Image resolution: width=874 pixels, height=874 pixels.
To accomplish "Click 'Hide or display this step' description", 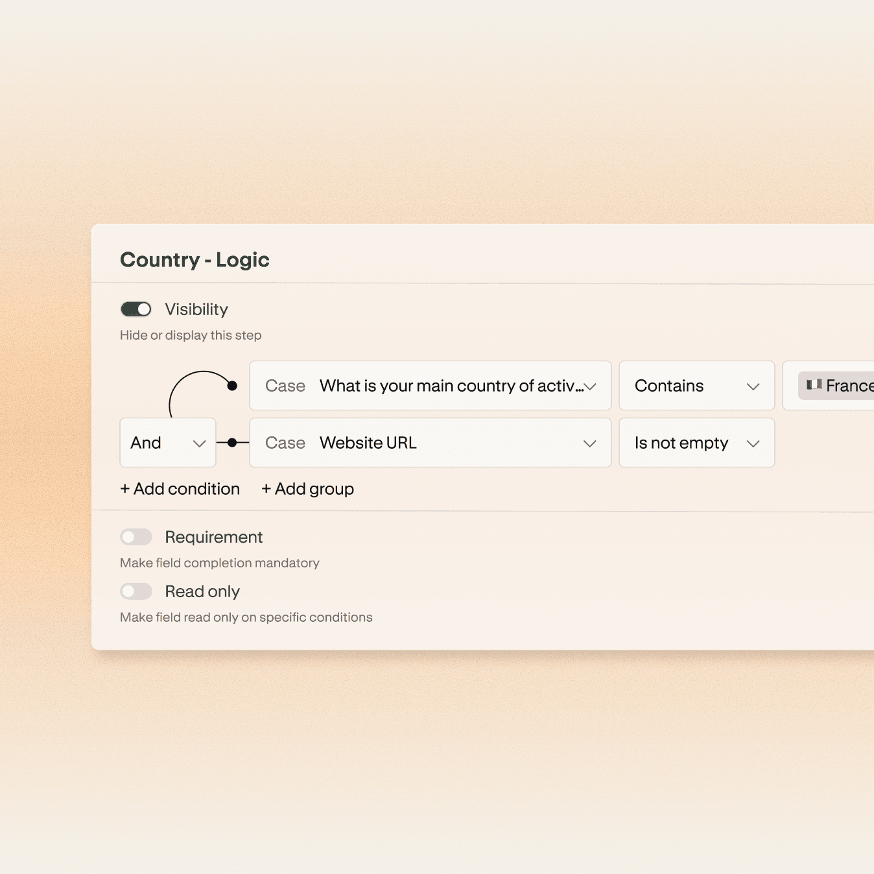I will tap(191, 335).
